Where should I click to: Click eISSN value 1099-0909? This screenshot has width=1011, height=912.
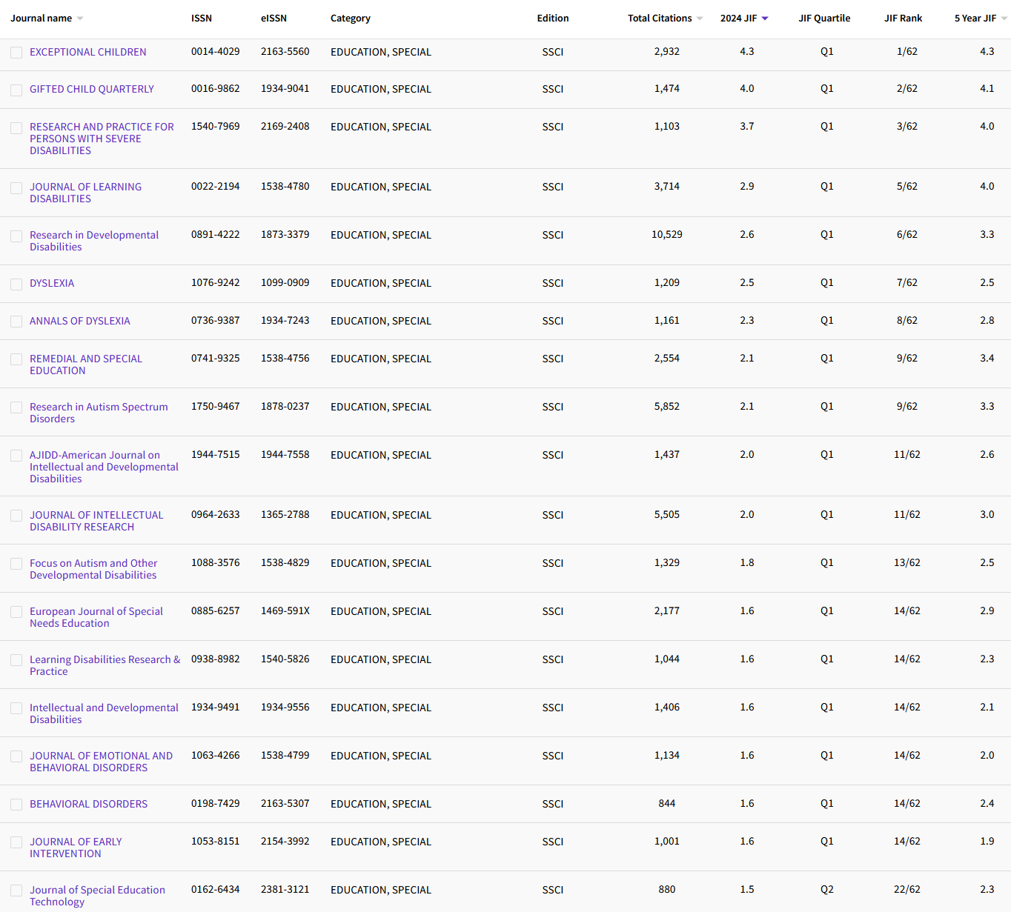pos(285,282)
